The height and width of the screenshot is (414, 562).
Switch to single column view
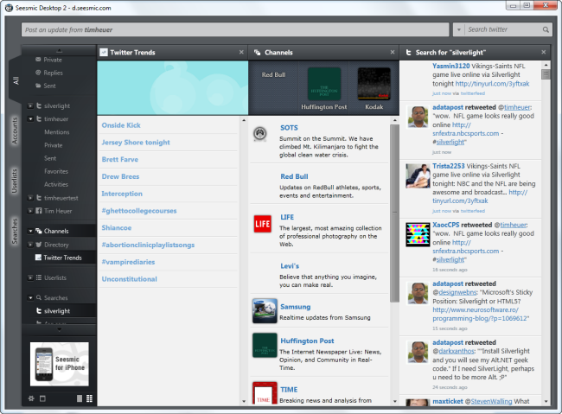[x=80, y=398]
